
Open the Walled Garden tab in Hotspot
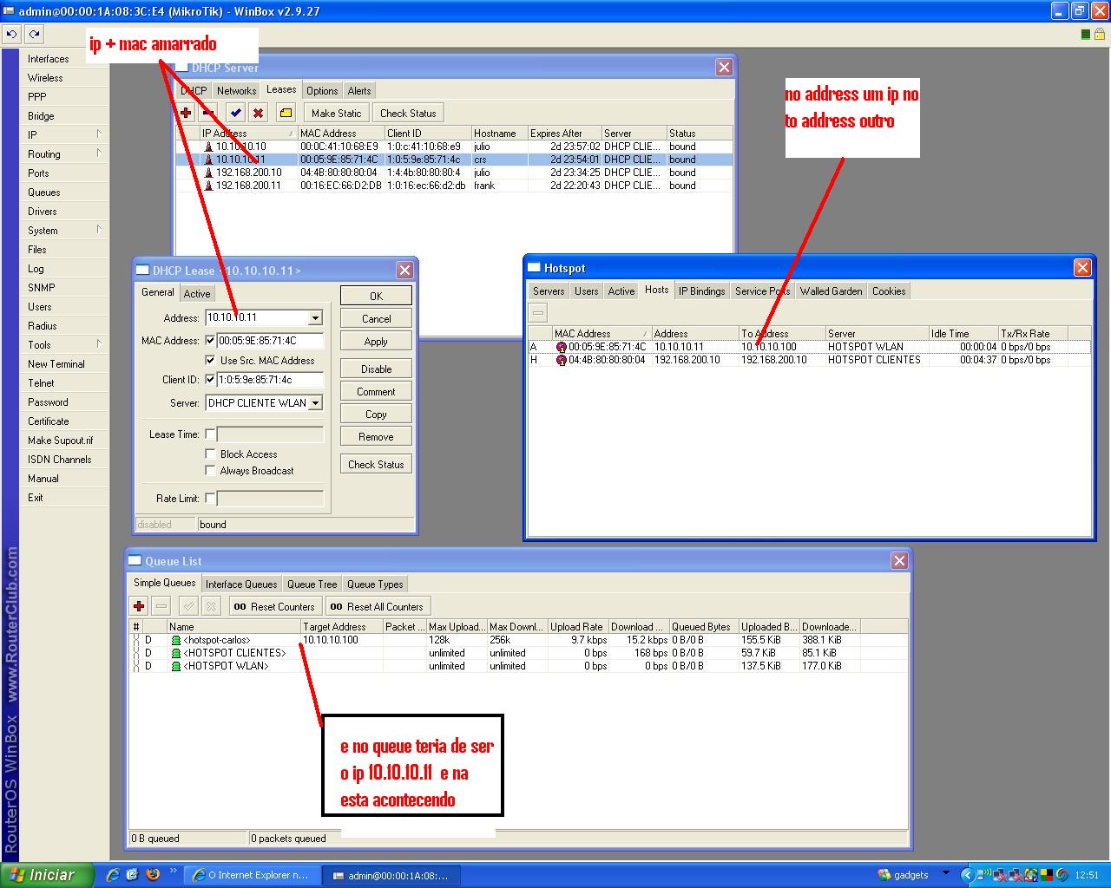(x=832, y=291)
